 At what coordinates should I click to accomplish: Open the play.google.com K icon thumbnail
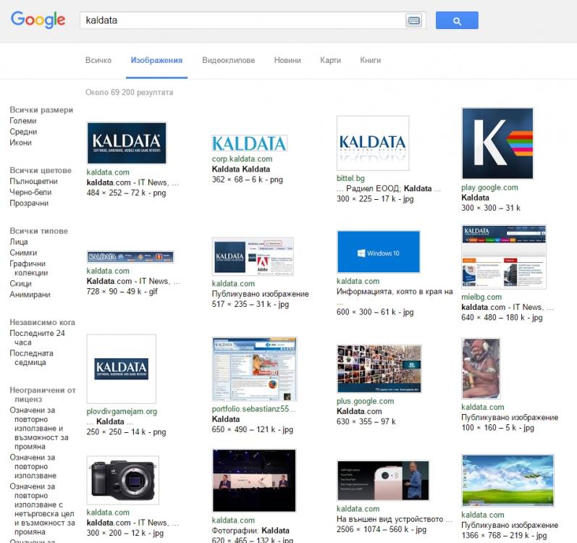497,143
